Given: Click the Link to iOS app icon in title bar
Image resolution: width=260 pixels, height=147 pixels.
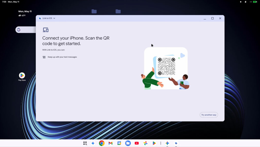Looking at the screenshot, I should click(x=40, y=18).
